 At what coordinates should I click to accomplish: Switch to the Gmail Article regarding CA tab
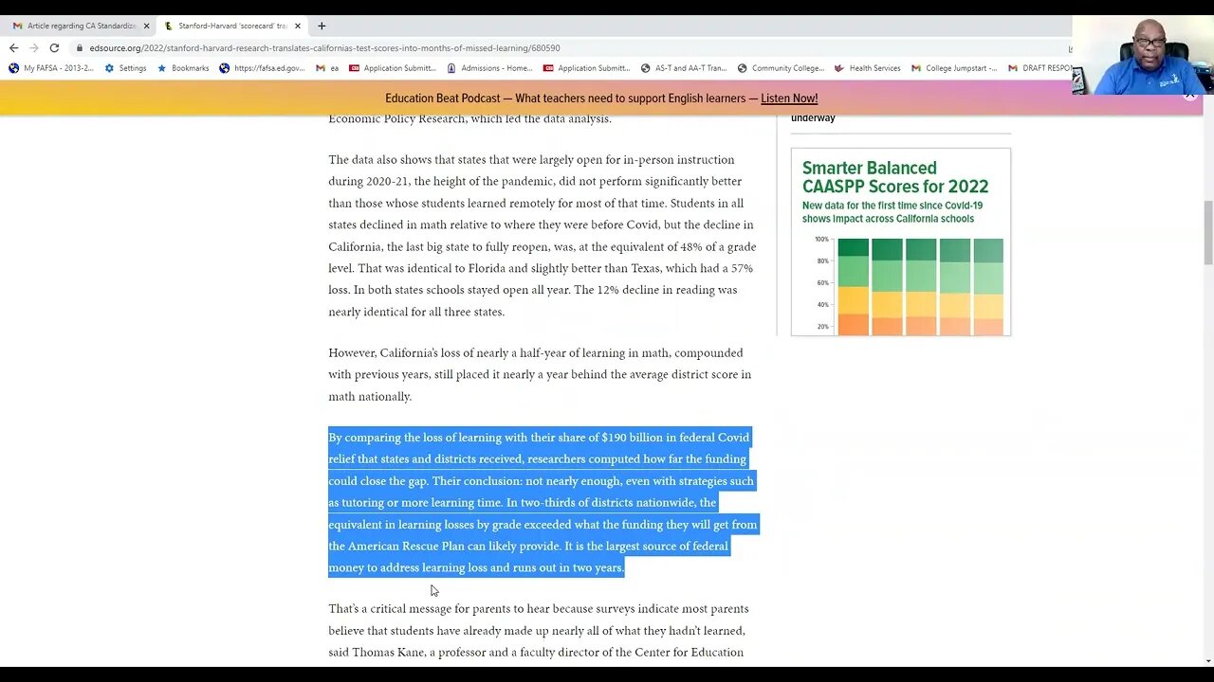[80, 26]
